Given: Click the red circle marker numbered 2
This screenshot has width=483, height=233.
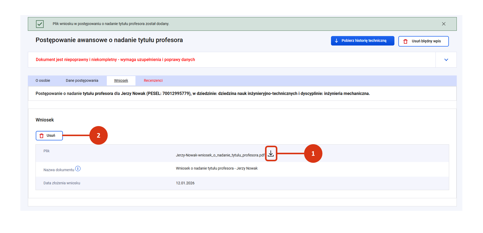Looking at the screenshot, I should (98, 135).
